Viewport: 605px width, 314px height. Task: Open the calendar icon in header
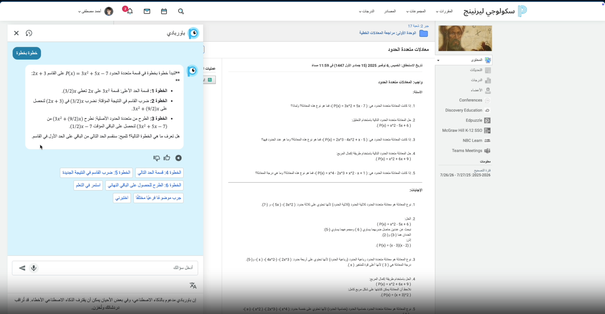164,11
